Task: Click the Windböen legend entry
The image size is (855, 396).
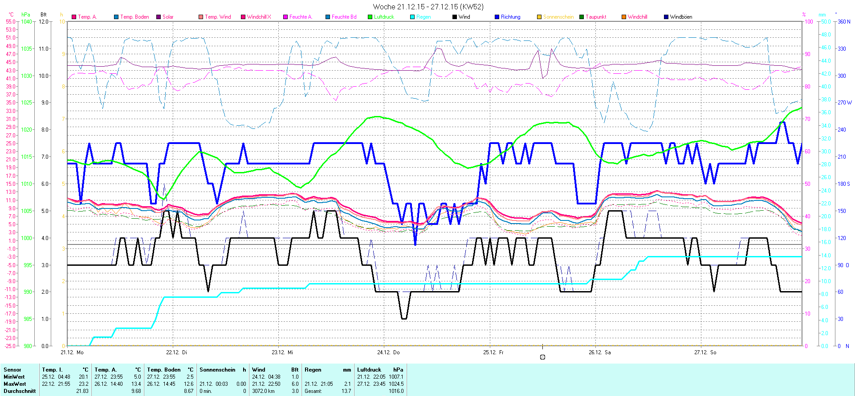Action: tap(680, 17)
